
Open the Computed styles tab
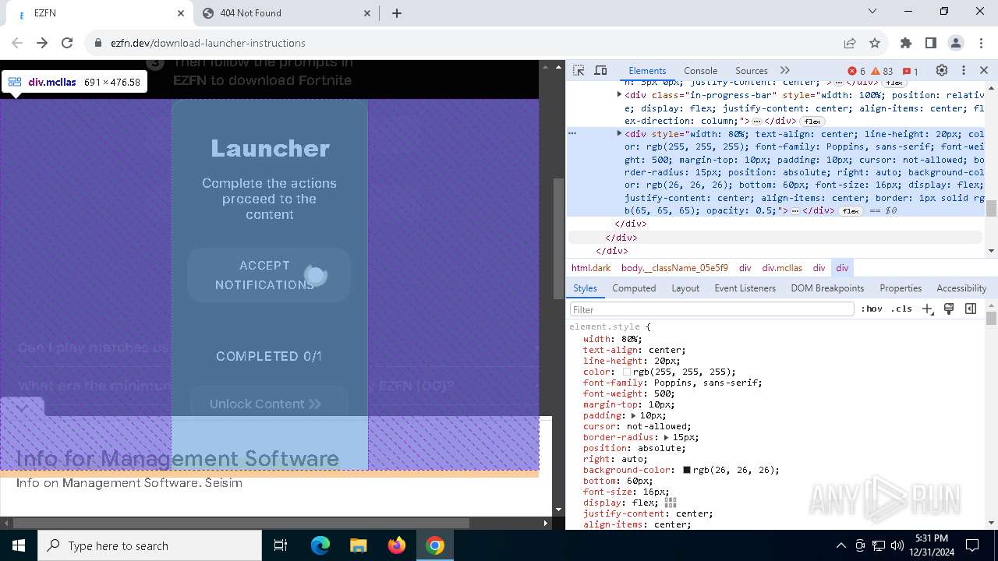(634, 288)
